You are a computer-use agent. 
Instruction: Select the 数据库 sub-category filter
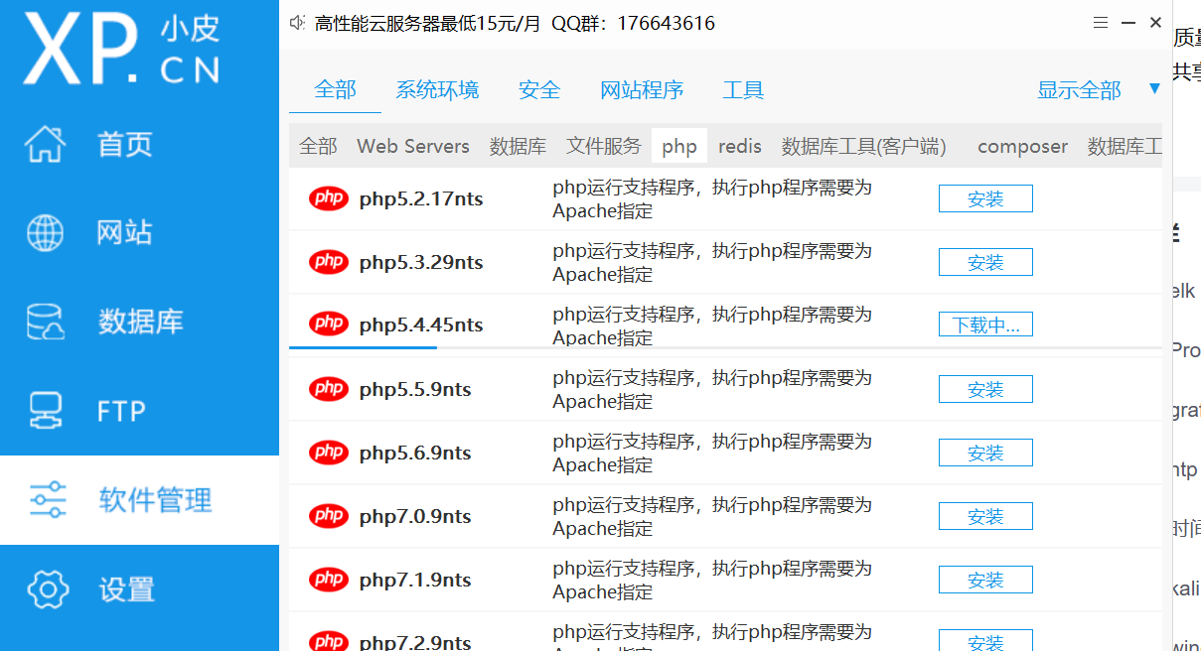coord(518,147)
